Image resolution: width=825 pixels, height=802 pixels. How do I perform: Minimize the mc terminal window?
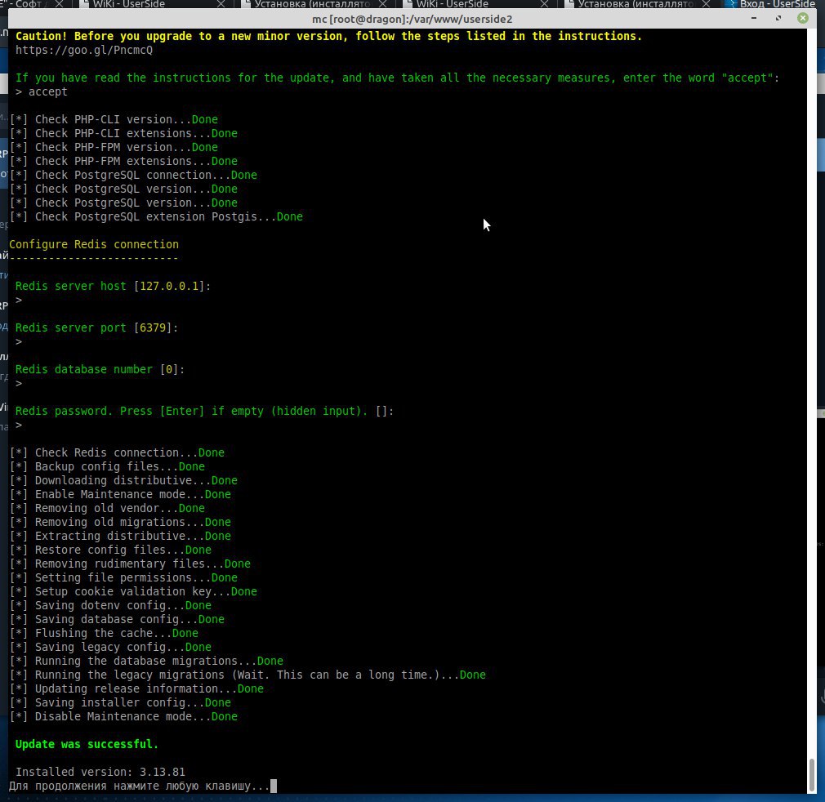tap(754, 19)
